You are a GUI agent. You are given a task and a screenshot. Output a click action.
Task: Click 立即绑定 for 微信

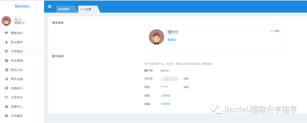[165, 95]
